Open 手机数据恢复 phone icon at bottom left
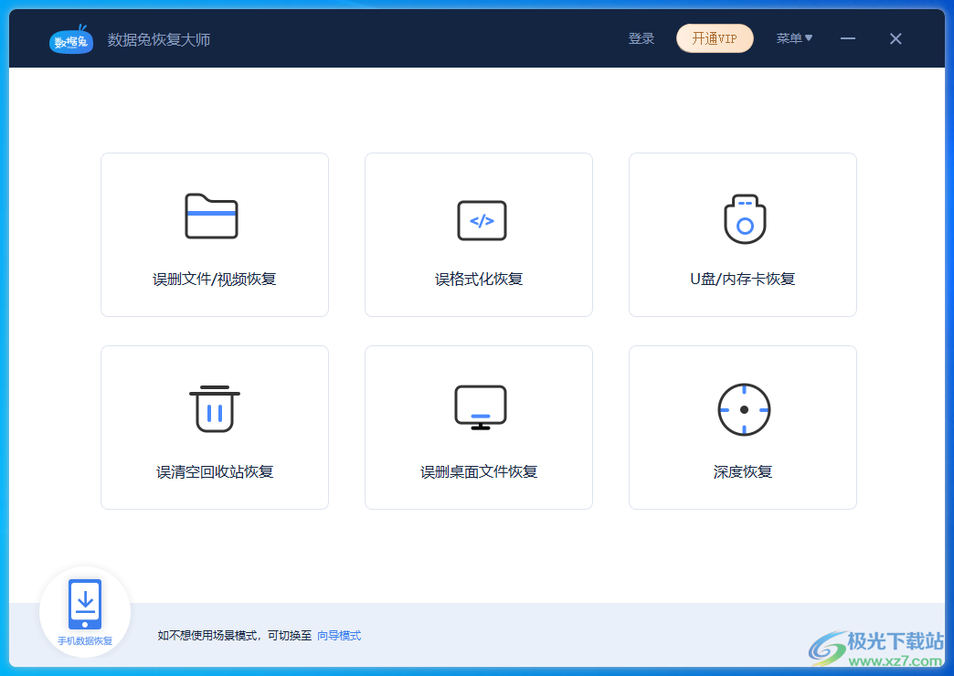Screen dimensions: 954x676 pos(85,603)
